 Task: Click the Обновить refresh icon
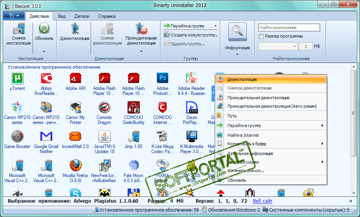(44, 28)
